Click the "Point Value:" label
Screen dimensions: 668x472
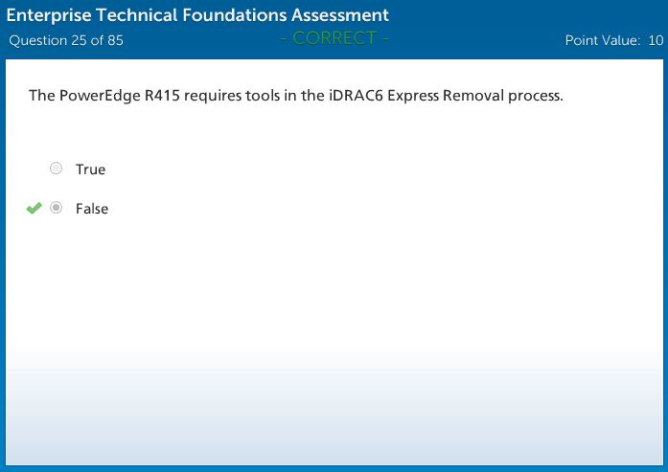pyautogui.click(x=603, y=40)
